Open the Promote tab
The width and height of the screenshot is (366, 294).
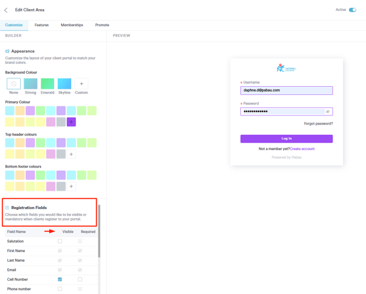102,25
